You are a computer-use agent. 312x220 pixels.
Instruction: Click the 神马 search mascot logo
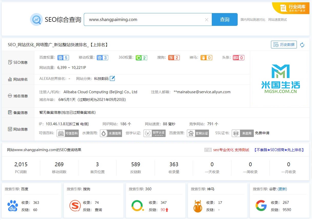coord(198,206)
